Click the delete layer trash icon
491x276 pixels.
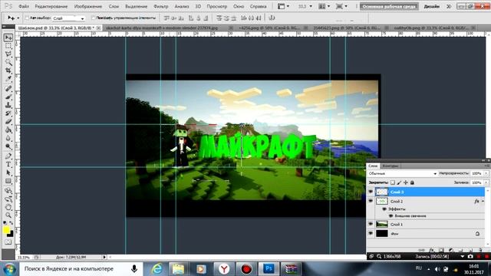tap(480, 250)
